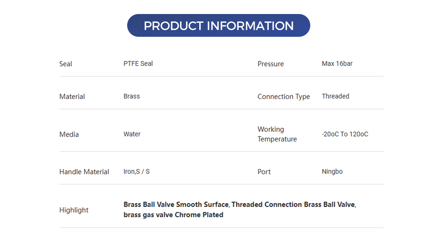Select the Iron,S / S value
This screenshot has height=247, width=437.
click(136, 171)
